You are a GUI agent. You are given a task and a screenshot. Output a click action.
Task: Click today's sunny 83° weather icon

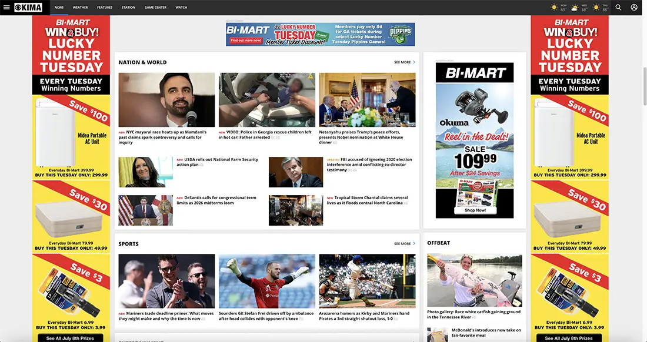point(554,8)
